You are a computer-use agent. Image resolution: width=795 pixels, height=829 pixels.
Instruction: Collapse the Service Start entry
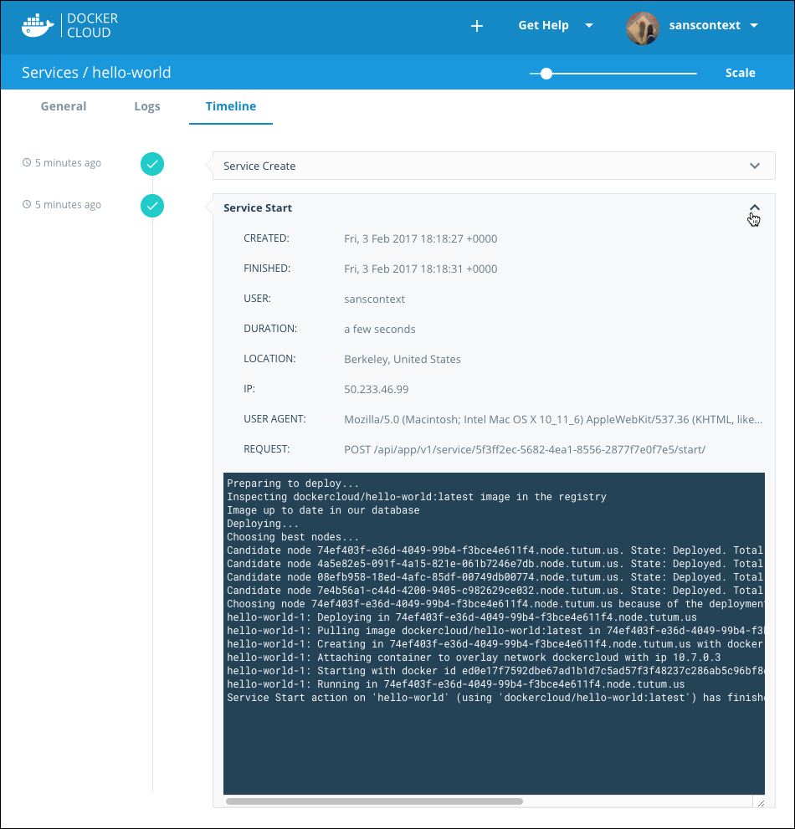point(755,207)
